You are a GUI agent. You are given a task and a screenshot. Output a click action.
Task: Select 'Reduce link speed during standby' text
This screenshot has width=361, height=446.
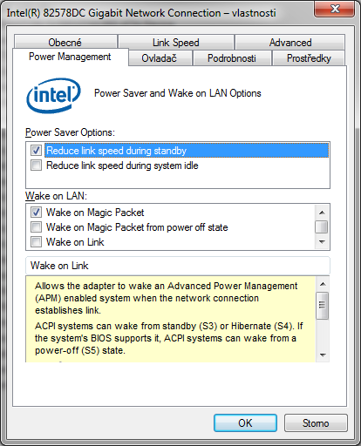coord(116,151)
